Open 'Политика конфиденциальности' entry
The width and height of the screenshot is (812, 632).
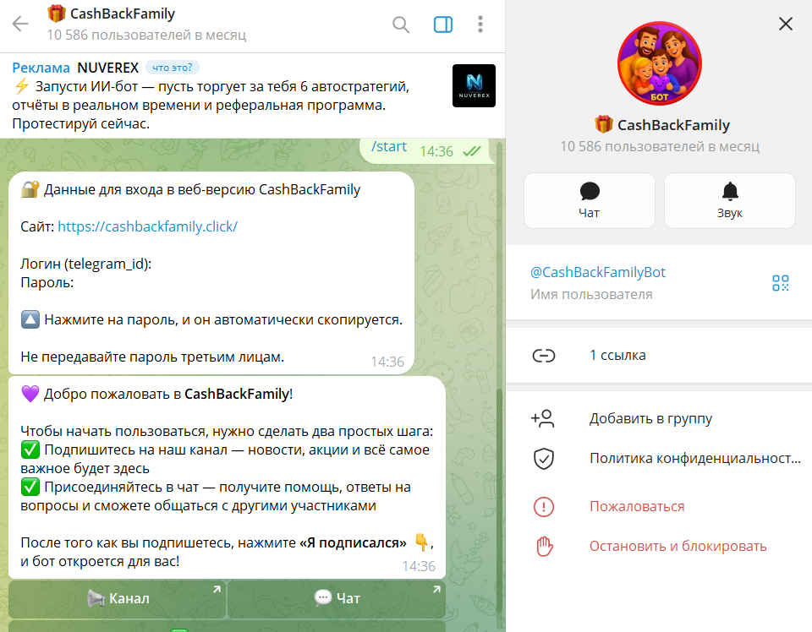(x=695, y=458)
